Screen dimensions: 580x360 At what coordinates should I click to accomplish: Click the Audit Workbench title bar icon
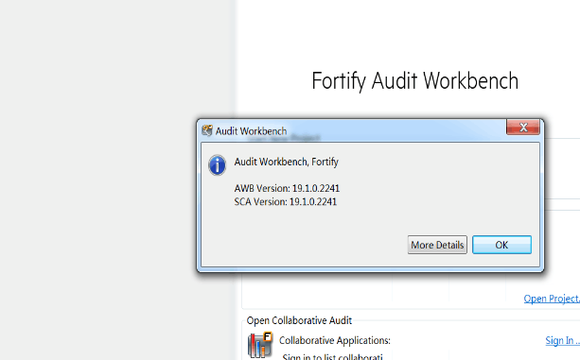coord(207,130)
